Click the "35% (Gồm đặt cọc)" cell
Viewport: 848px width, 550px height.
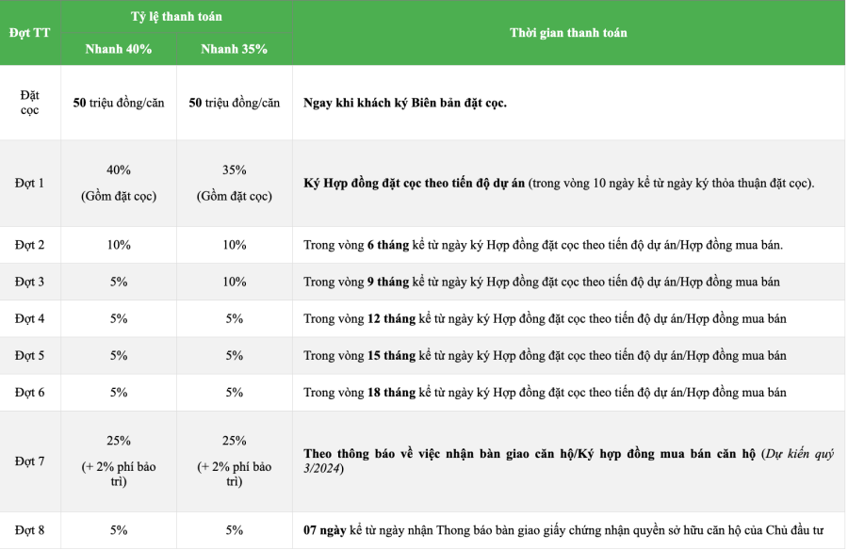click(x=234, y=183)
